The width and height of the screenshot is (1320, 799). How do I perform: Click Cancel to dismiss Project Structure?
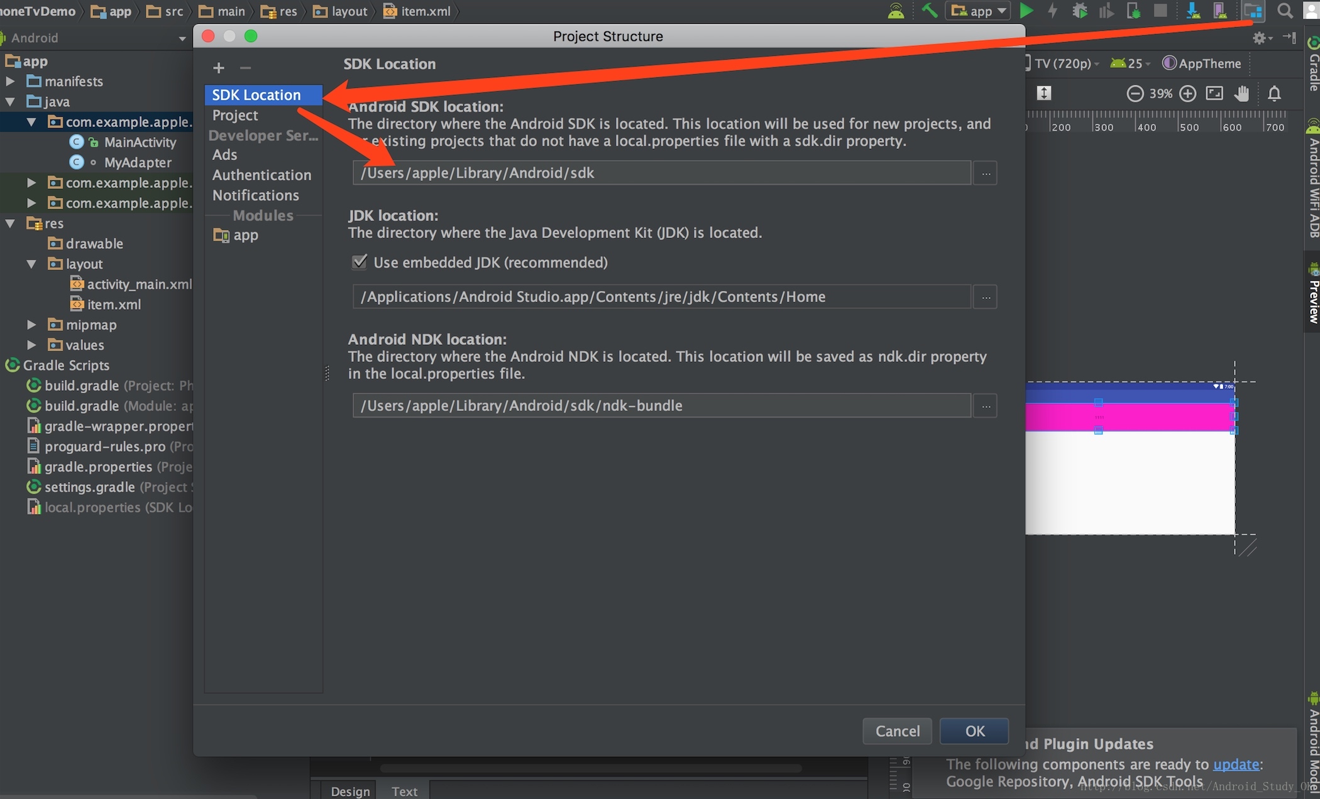click(x=898, y=730)
